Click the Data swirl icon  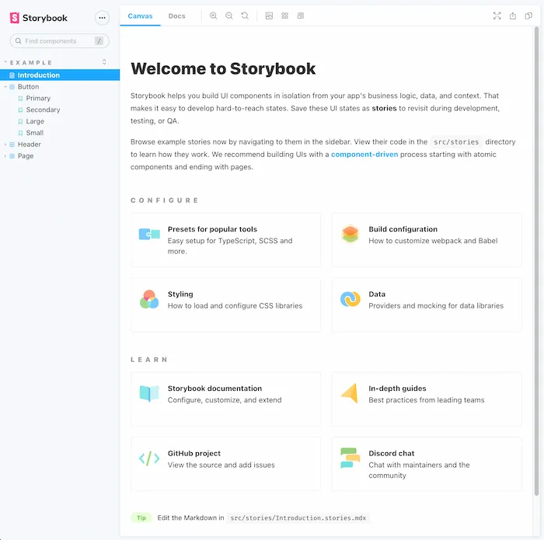pyautogui.click(x=350, y=299)
